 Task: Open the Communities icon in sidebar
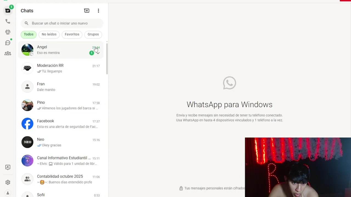pyautogui.click(x=8, y=53)
